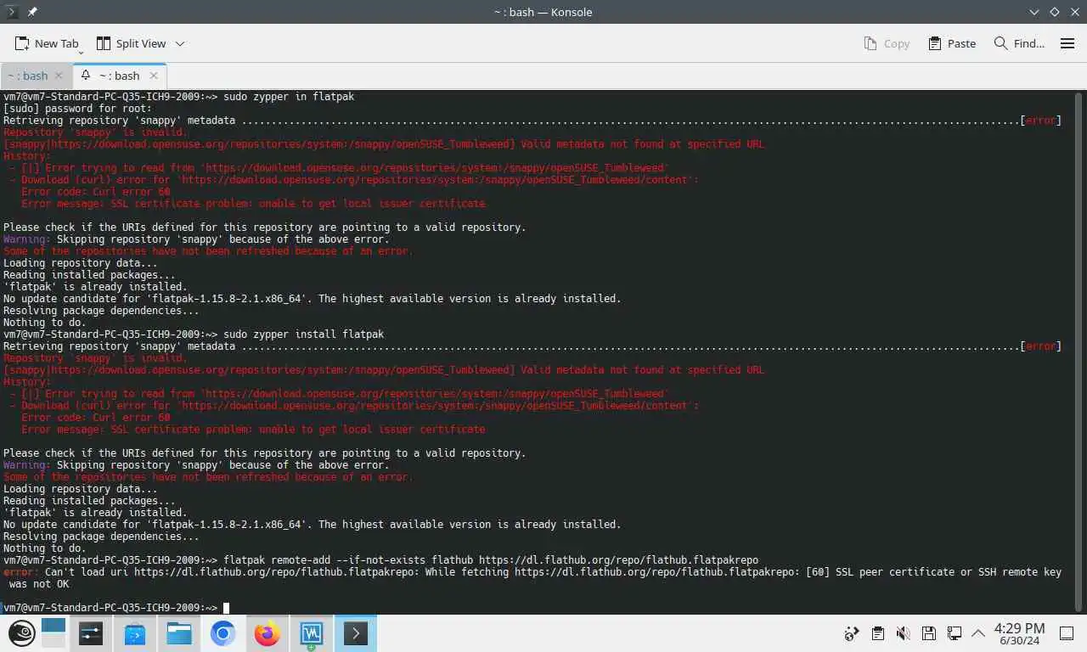The height and width of the screenshot is (652, 1087).
Task: Click the Paste toolbar button
Action: tap(952, 43)
